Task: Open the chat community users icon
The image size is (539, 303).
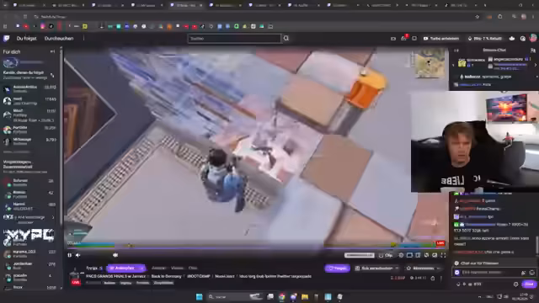Action: tap(533, 50)
